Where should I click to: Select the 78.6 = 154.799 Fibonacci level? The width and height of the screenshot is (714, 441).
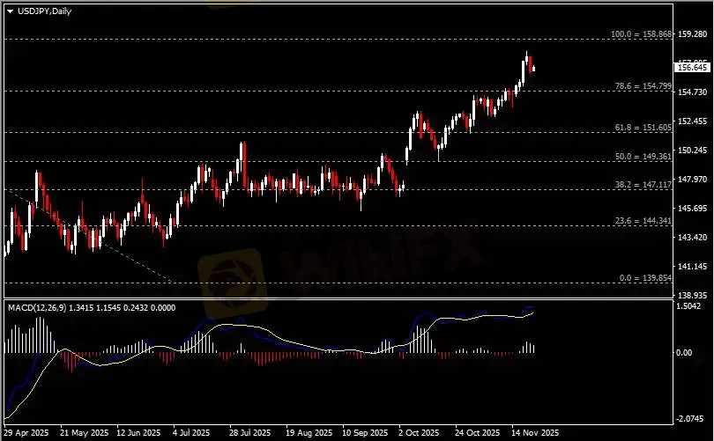(643, 86)
